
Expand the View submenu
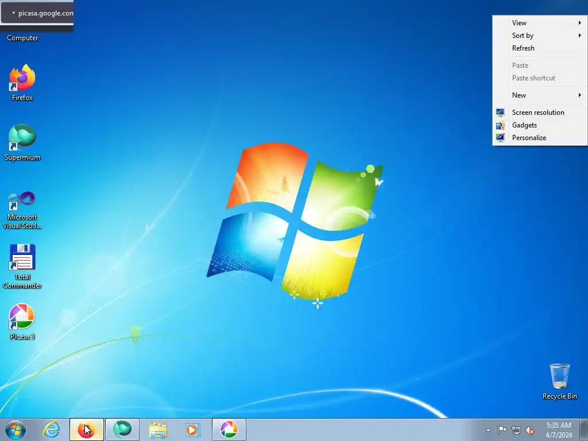540,23
